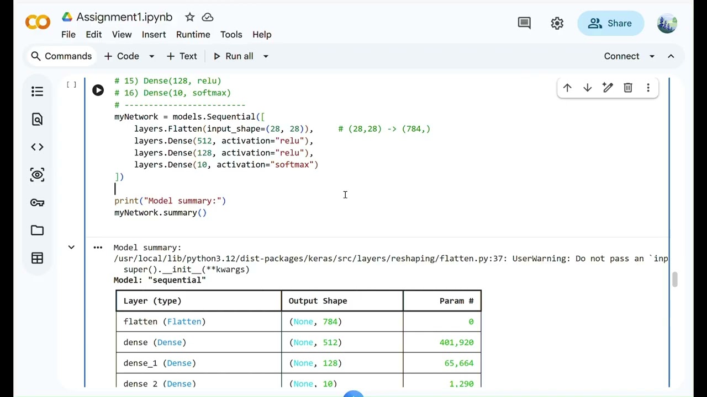Open the Commands search palette
The image size is (707, 397).
[61, 56]
